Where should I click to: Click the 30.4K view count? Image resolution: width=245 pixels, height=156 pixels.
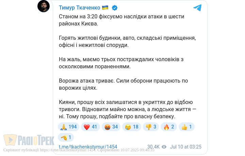coord(153,147)
